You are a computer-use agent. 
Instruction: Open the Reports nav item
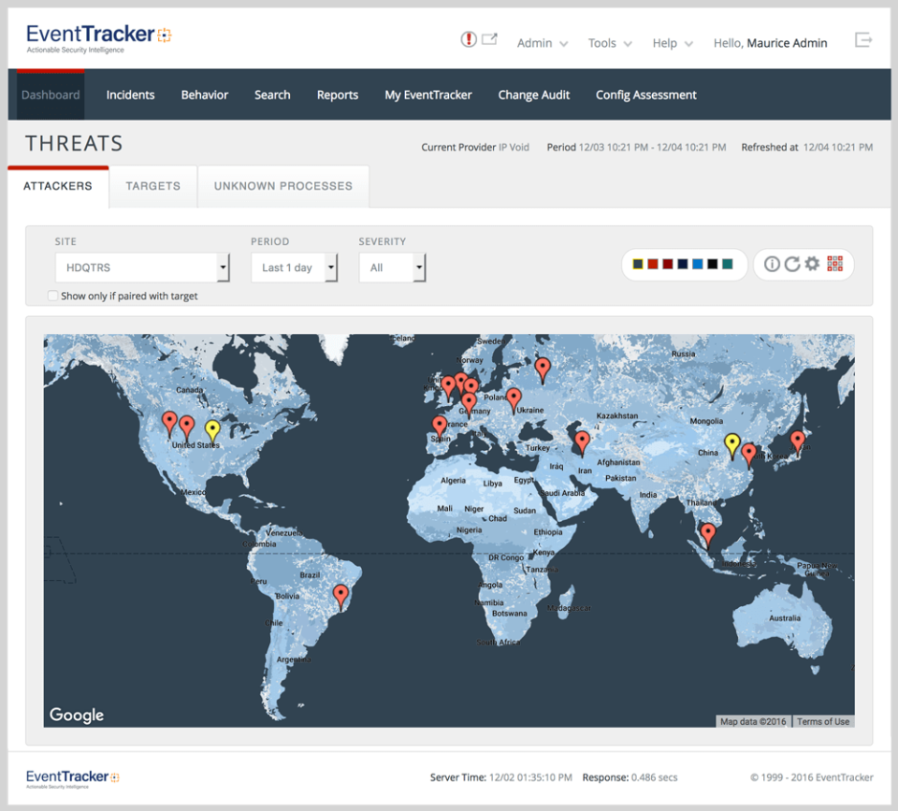(x=338, y=95)
